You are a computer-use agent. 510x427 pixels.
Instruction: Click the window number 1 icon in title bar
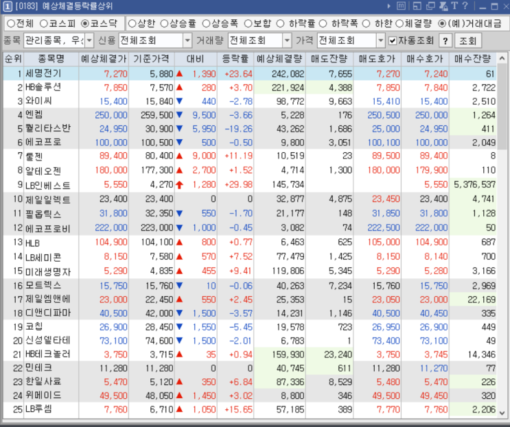click(x=6, y=6)
